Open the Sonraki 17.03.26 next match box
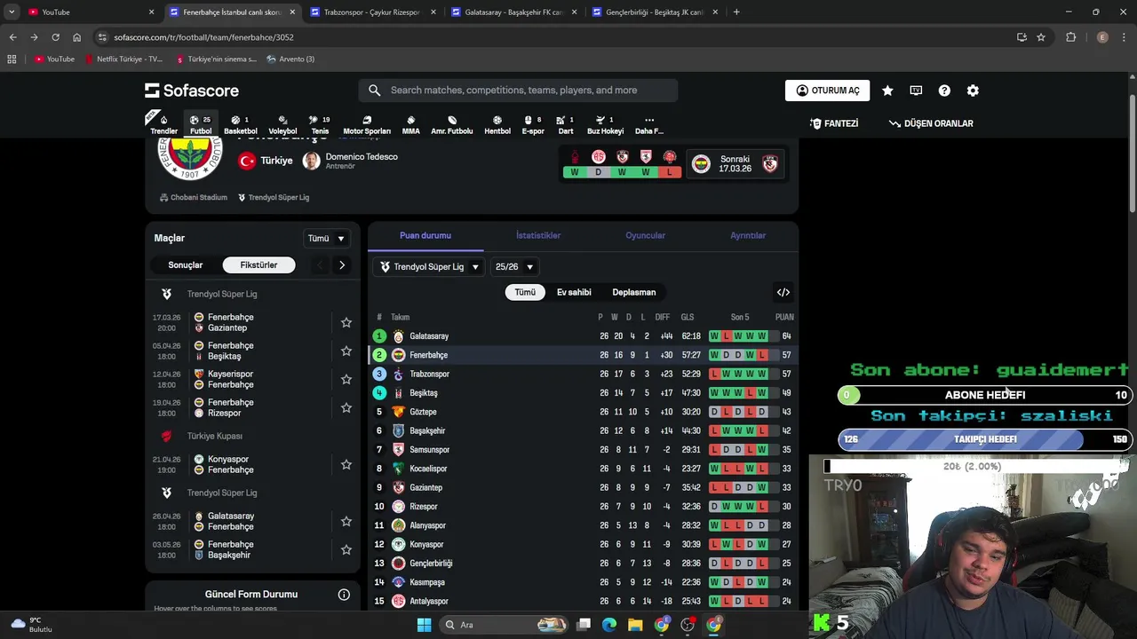Screen dimensions: 1137x639 point(735,164)
